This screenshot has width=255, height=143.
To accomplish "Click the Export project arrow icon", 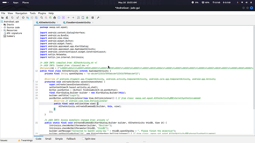I will [x=17, y=18].
